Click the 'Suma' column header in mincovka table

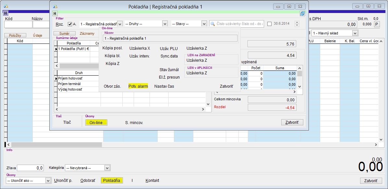[280, 68]
